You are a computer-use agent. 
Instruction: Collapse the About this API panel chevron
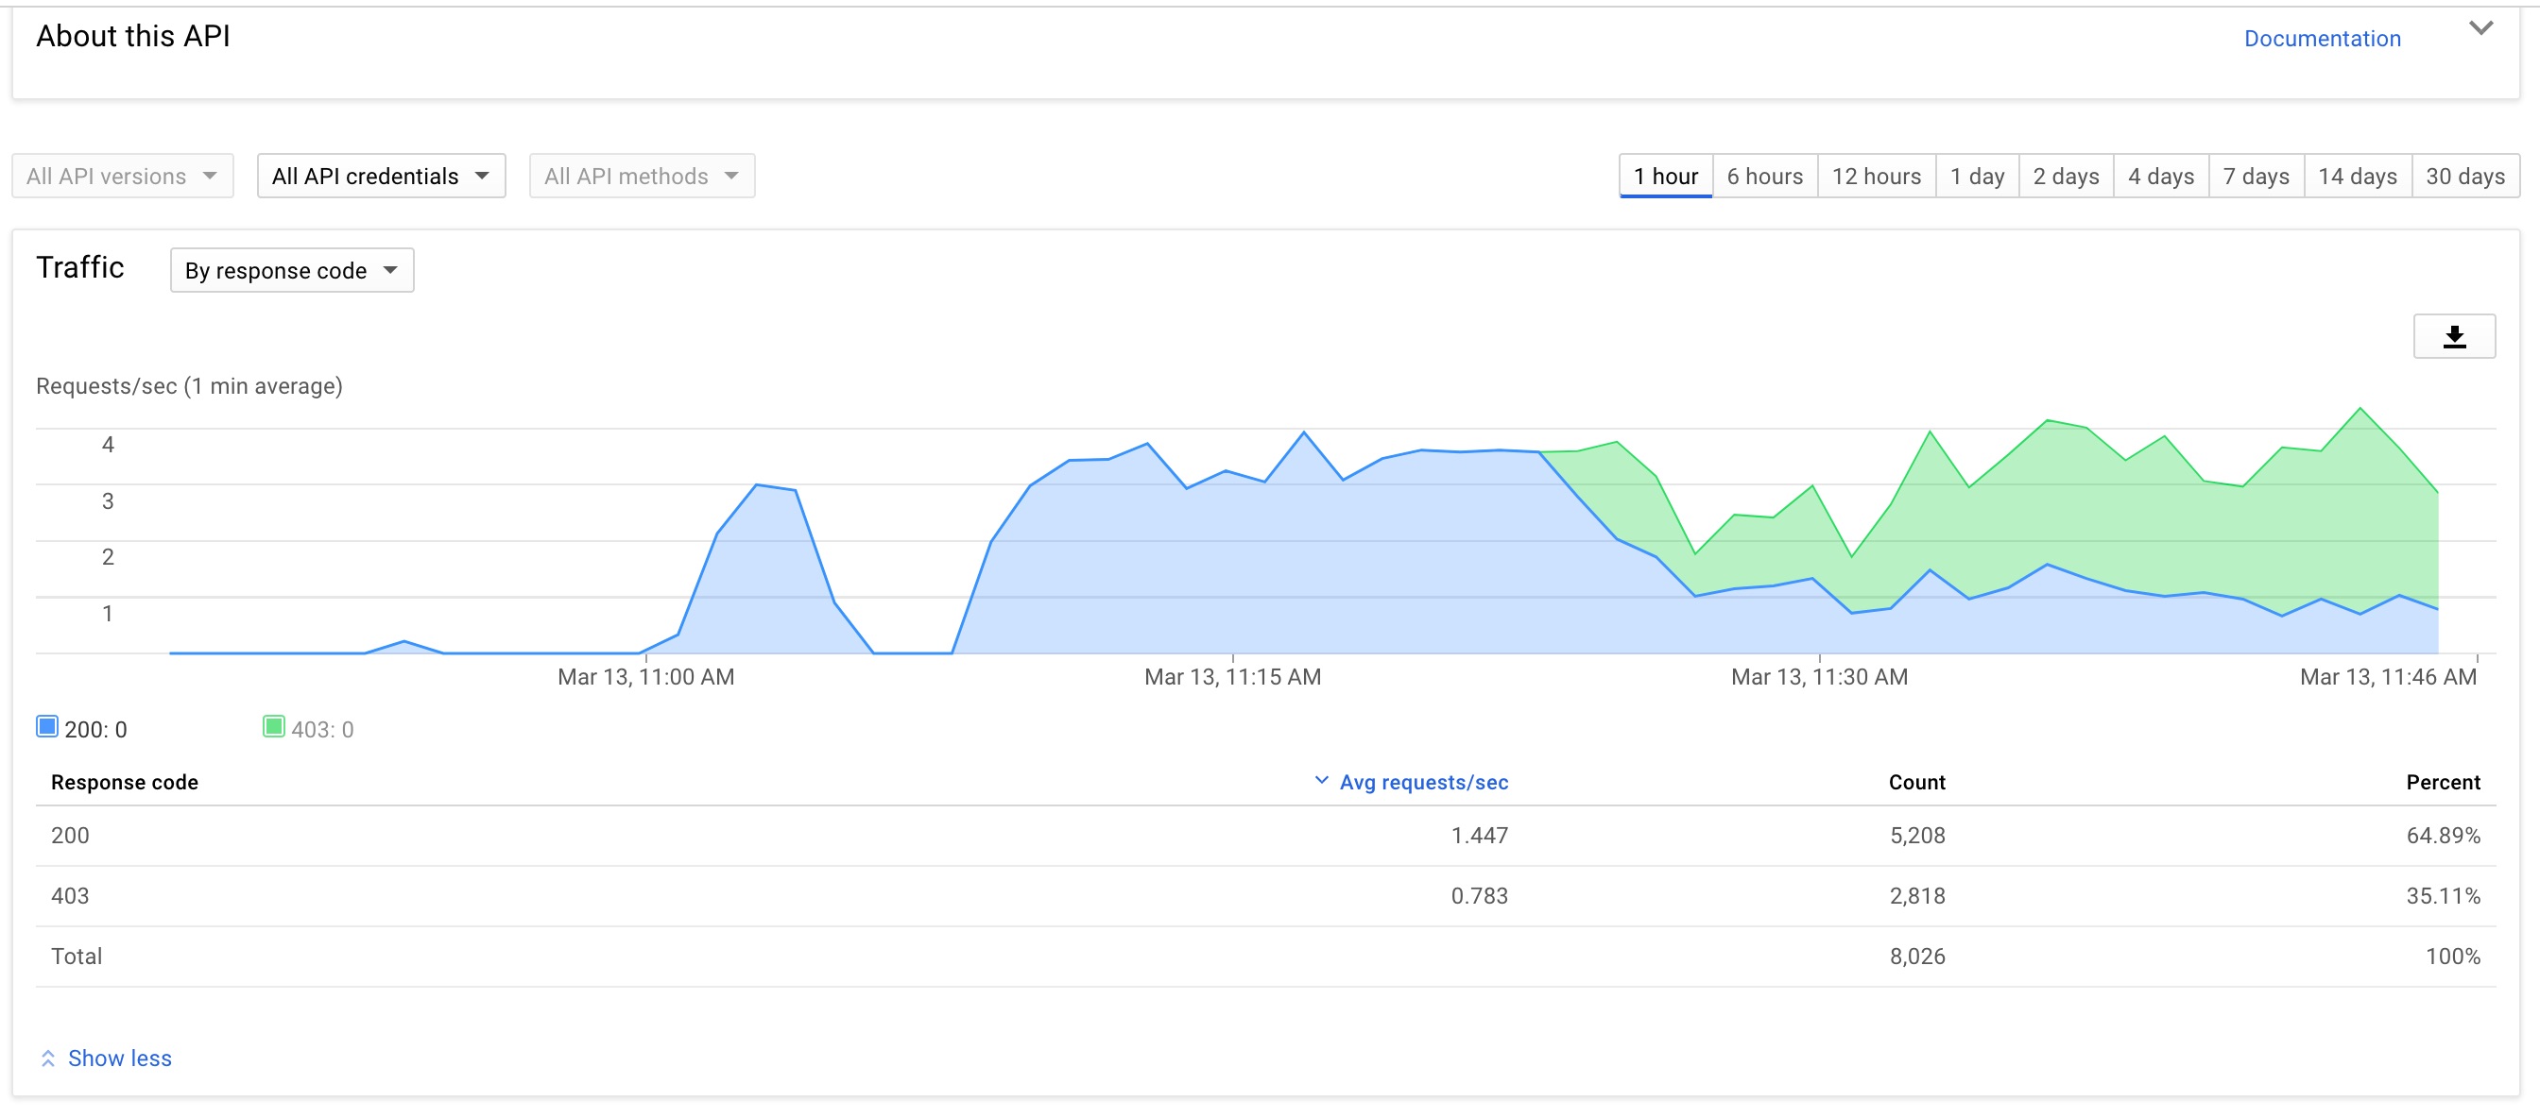(2480, 27)
